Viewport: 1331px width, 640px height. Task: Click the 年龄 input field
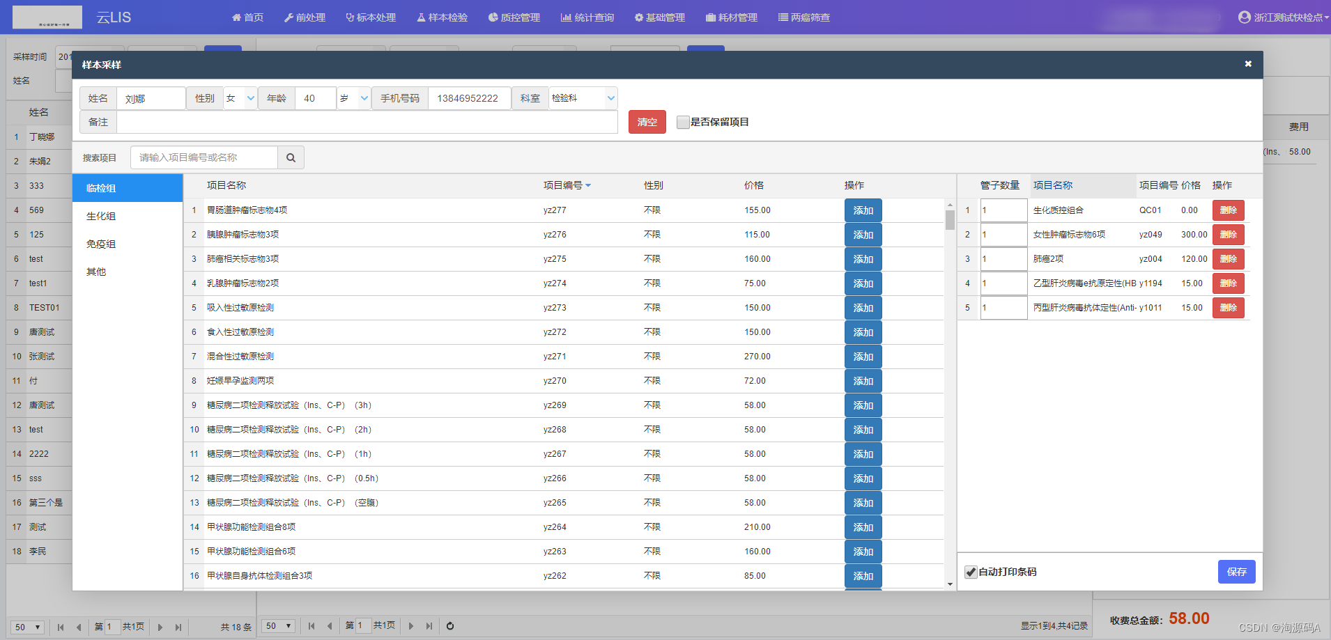tap(316, 98)
